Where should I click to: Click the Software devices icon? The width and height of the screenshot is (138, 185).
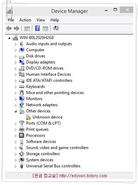[22, 142]
